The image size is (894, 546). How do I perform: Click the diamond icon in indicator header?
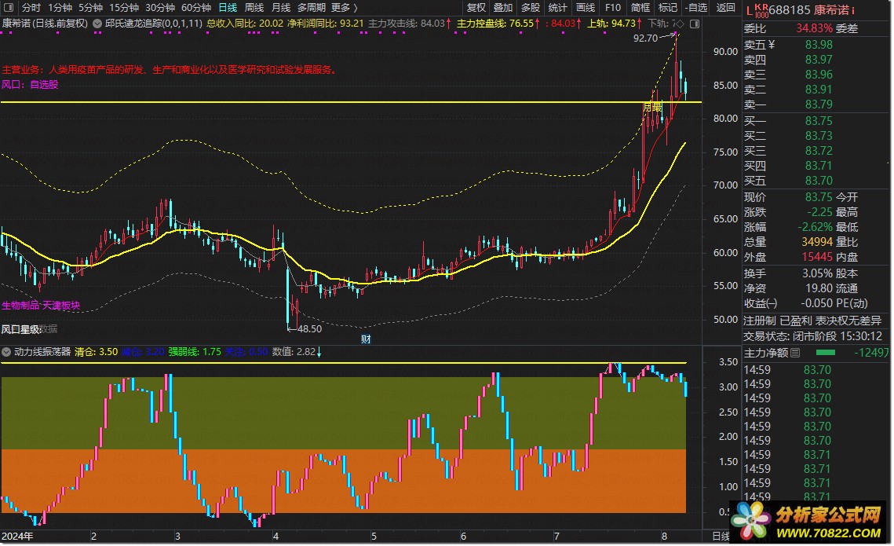click(680, 24)
